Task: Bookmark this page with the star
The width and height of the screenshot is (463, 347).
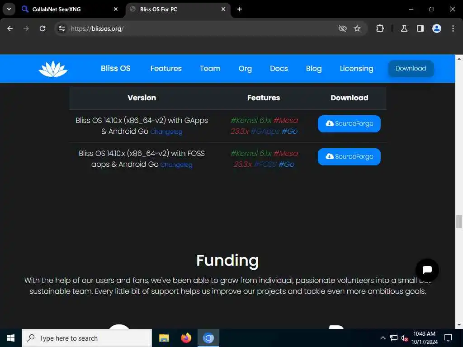Action: click(357, 28)
